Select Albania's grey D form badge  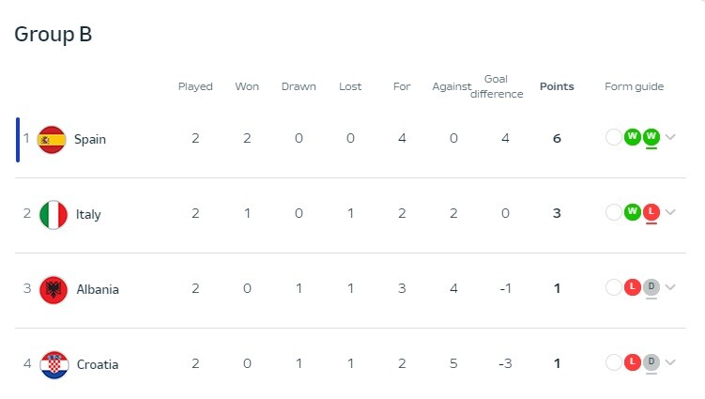[651, 287]
